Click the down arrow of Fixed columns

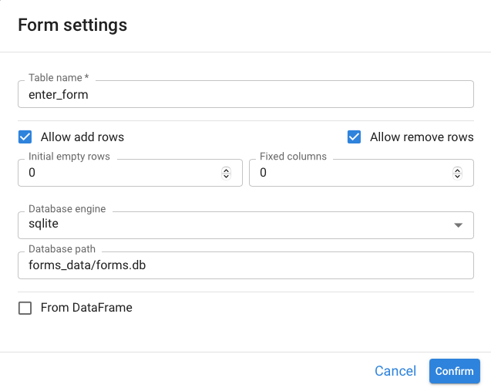(458, 176)
